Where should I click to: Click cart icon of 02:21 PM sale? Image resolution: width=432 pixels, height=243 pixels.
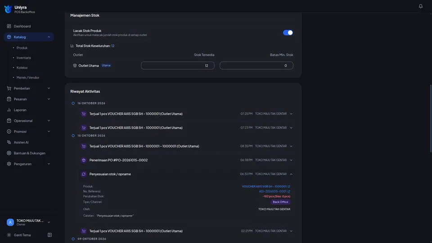(84, 231)
